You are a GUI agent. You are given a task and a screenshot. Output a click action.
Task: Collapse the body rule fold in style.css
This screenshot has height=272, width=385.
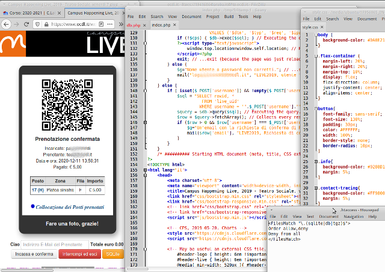[x=316, y=35]
